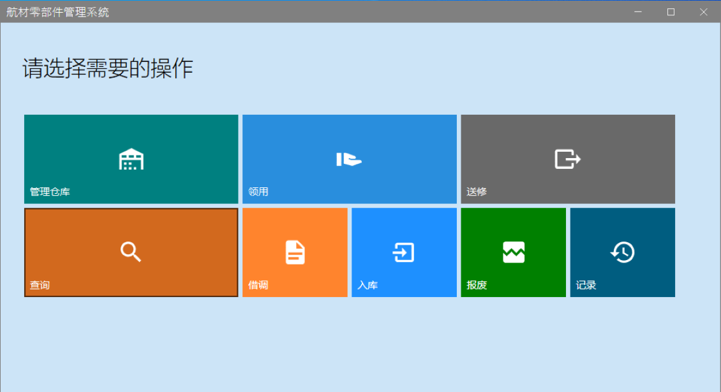Image resolution: width=721 pixels, height=392 pixels.
Task: Open the 报废 scrap tile
Action: (513, 252)
